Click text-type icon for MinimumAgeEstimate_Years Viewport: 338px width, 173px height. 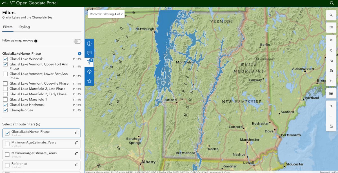(76, 143)
